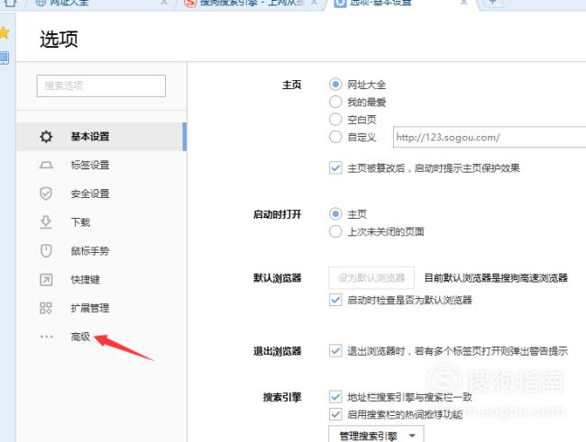This screenshot has height=442, width=586.
Task: Toggle 退出浏览器时 multi-tab warning checkbox
Action: coord(335,351)
